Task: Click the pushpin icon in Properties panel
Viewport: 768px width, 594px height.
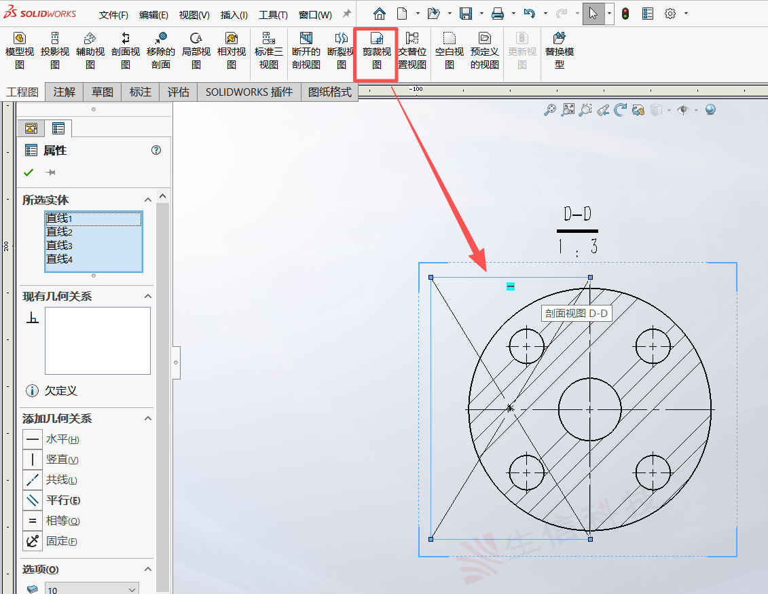Action: coord(50,172)
